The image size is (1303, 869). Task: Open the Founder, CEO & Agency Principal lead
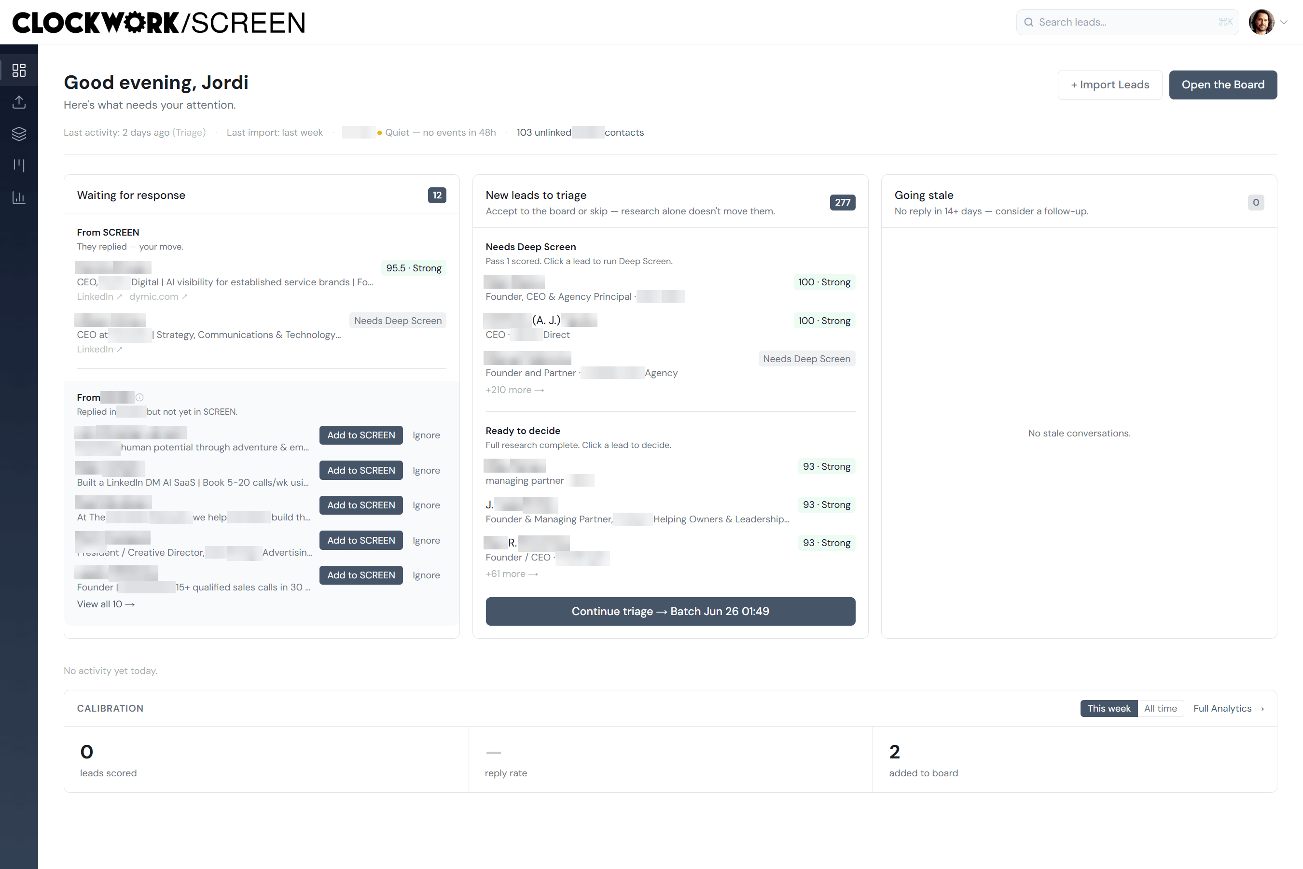pos(670,289)
